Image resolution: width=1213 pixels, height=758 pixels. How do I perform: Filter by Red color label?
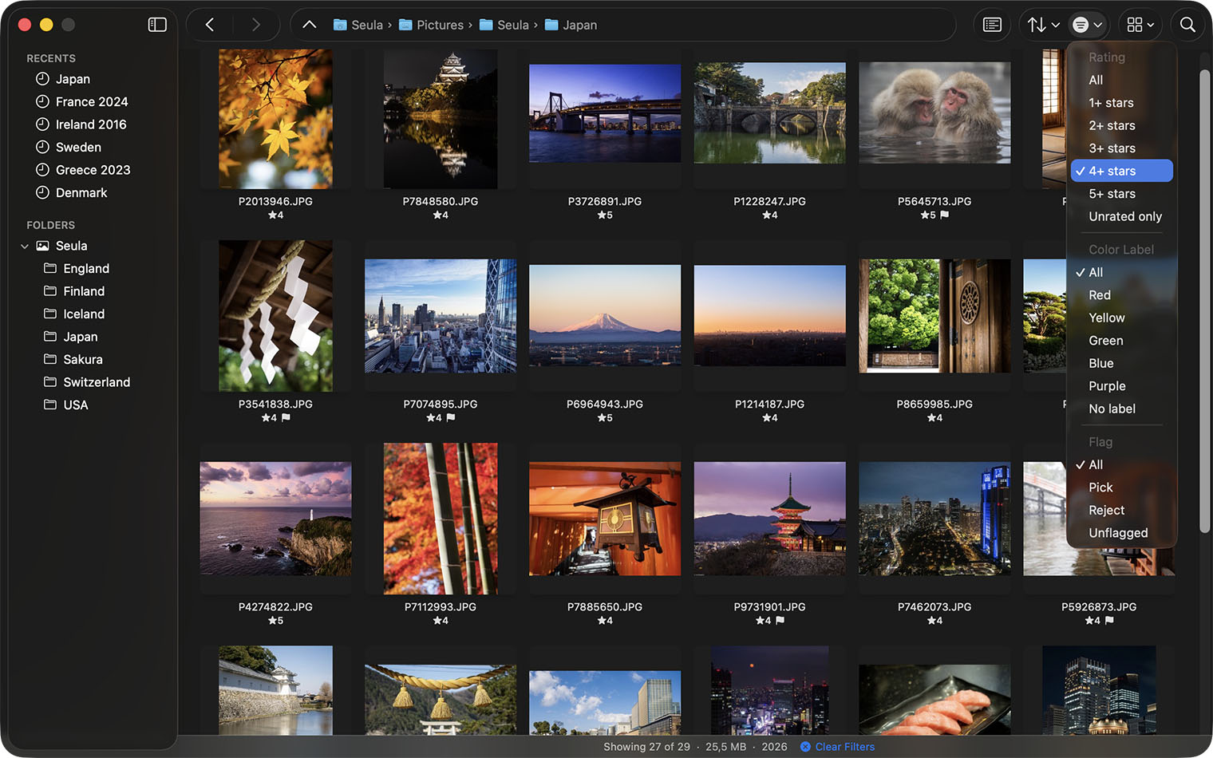[x=1121, y=295]
